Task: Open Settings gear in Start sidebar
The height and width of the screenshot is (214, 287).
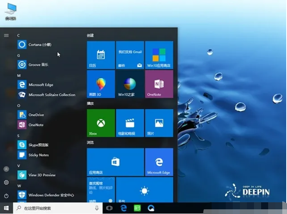Action: click(6, 182)
